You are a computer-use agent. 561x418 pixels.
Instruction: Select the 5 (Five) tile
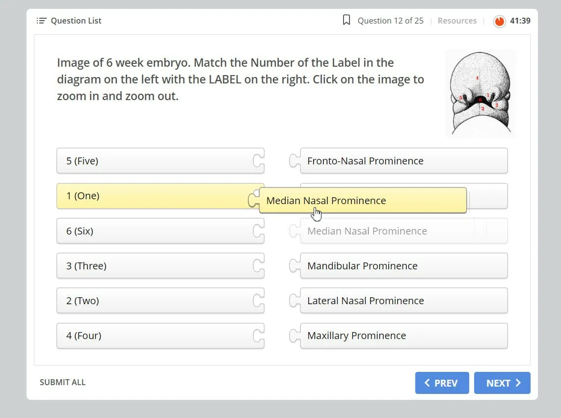pos(160,161)
